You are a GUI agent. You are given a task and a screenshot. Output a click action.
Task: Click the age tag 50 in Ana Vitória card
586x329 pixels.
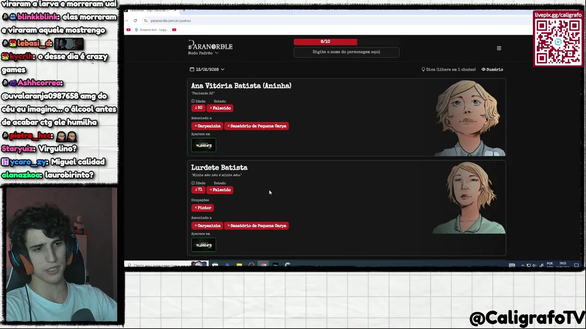(198, 108)
